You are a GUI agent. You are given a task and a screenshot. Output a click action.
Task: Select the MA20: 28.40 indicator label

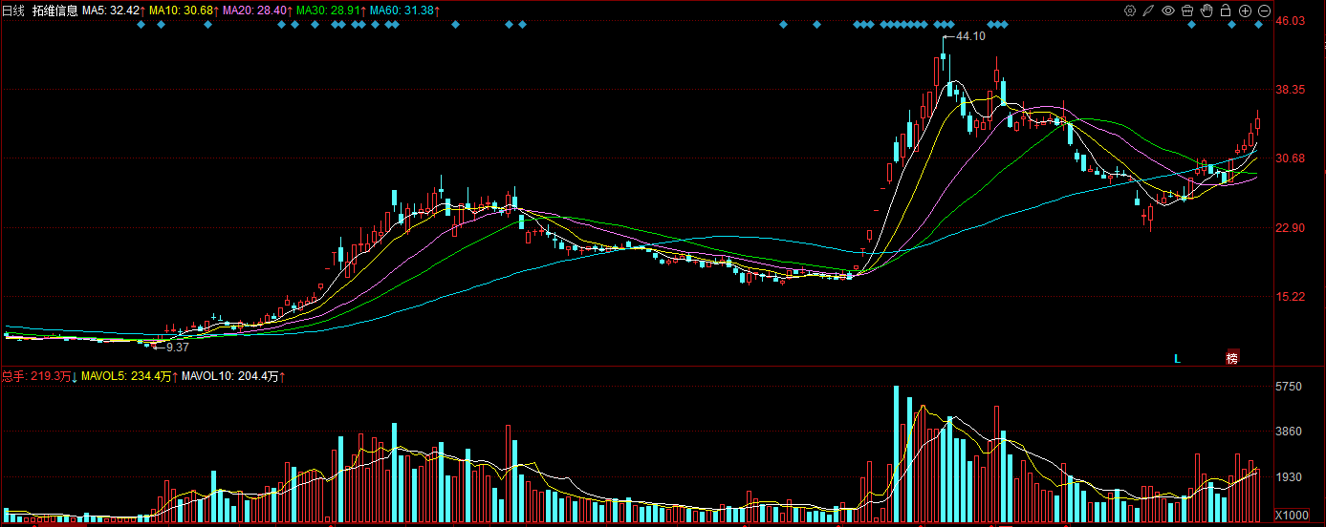[x=256, y=11]
